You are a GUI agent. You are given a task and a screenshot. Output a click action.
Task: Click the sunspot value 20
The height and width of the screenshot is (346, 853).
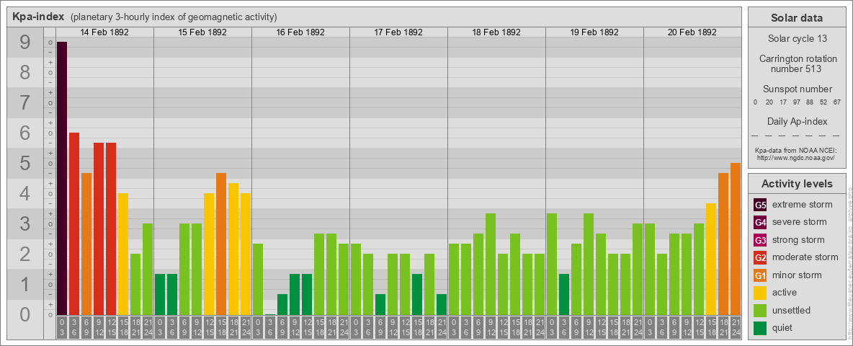coord(769,102)
